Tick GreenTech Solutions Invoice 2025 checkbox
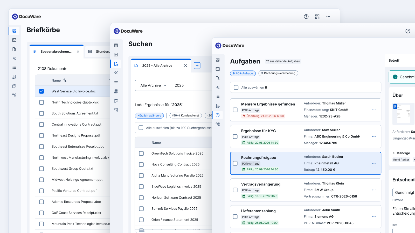The height and width of the screenshot is (233, 415). (141, 154)
